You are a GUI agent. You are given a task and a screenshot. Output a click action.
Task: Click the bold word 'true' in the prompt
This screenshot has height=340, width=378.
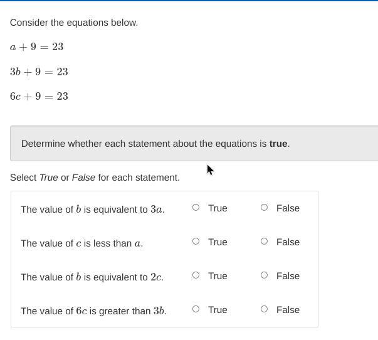pos(278,144)
